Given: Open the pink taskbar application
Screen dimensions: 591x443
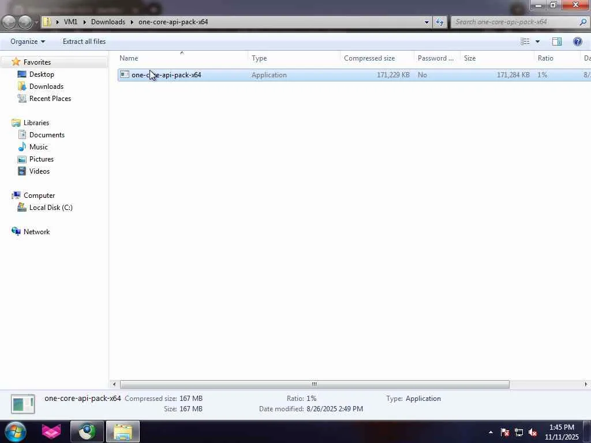Looking at the screenshot, I should pos(51,431).
